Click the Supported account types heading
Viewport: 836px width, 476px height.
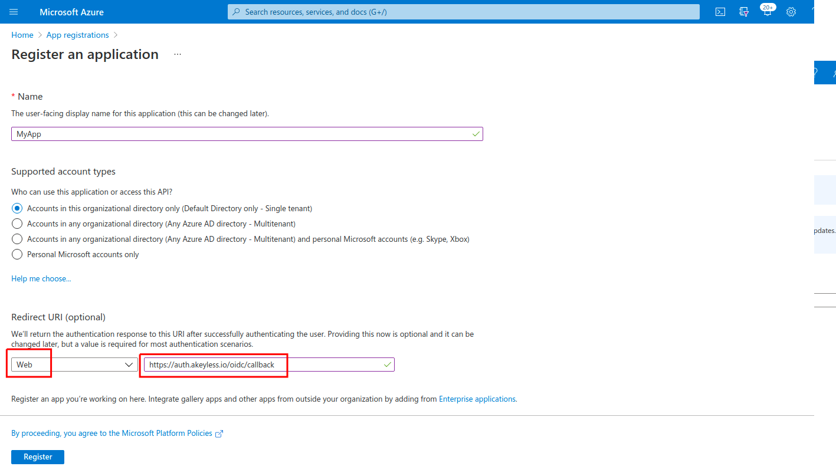[x=64, y=172]
